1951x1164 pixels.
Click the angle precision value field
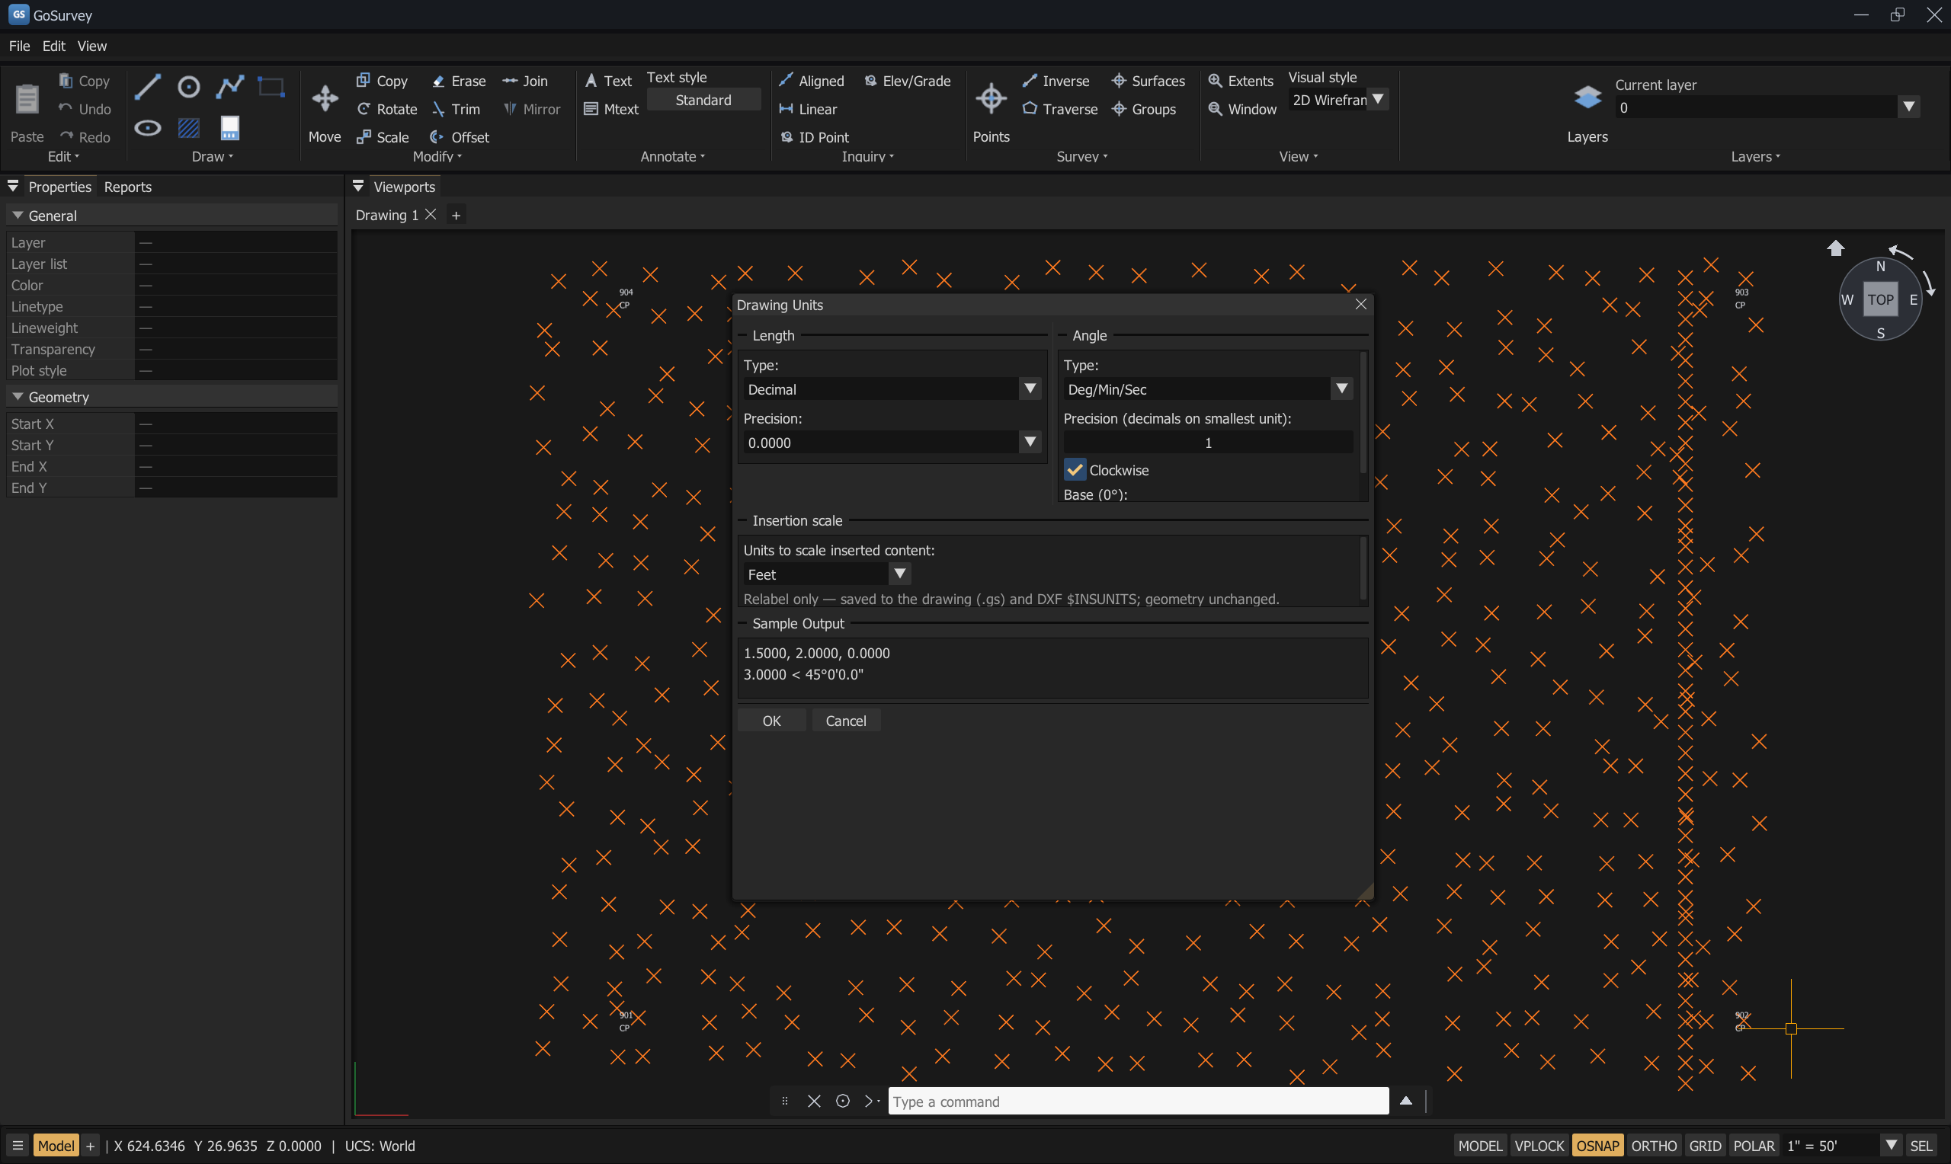click(1208, 443)
